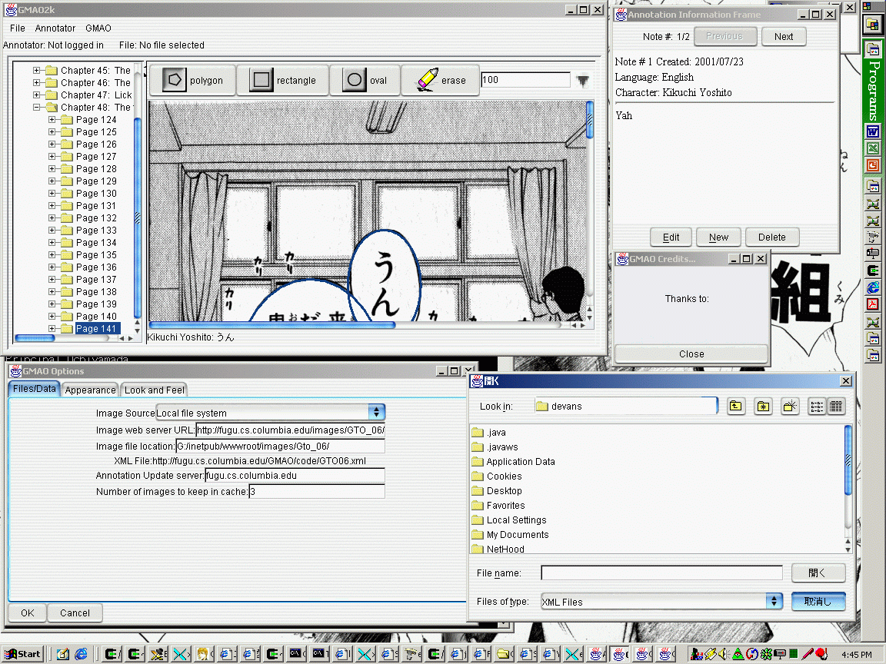This screenshot has width=886, height=664.
Task: Delete the current annotation note
Action: 772,237
